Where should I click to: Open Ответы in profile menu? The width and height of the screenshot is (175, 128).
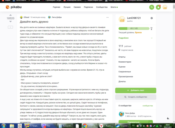[122, 57]
